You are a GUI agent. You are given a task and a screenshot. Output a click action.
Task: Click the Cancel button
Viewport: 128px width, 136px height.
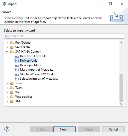tap(113, 129)
